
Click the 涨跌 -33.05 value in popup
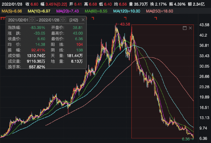(39, 33)
